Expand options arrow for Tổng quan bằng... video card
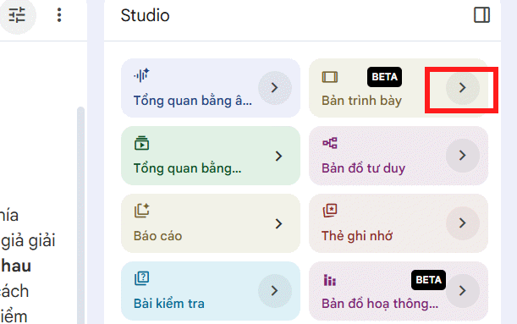The width and height of the screenshot is (517, 324). coord(278,156)
